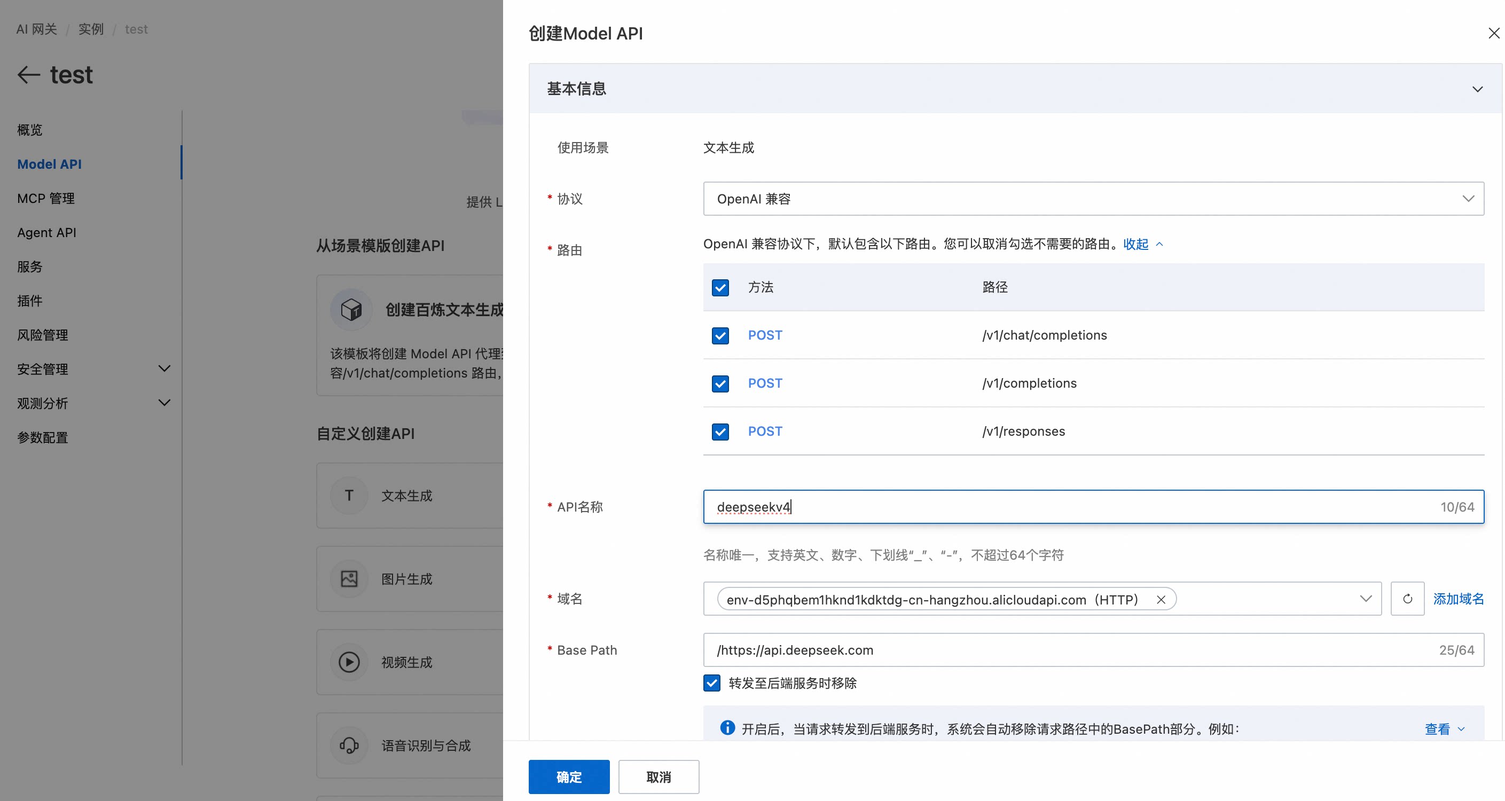The width and height of the screenshot is (1505, 801).
Task: Click the Base Path input field
Action: point(1069,650)
